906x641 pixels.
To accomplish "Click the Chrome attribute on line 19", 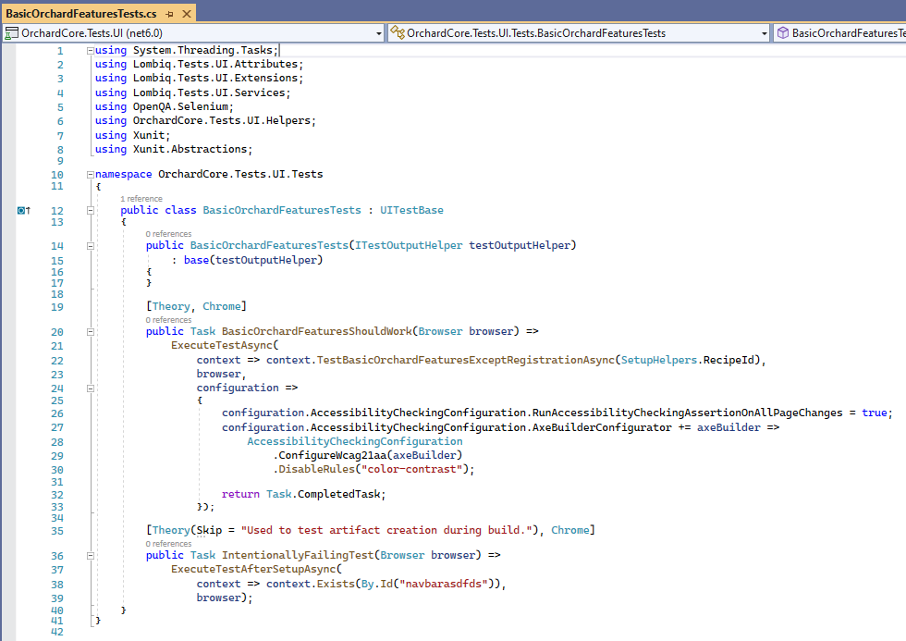I will point(222,306).
